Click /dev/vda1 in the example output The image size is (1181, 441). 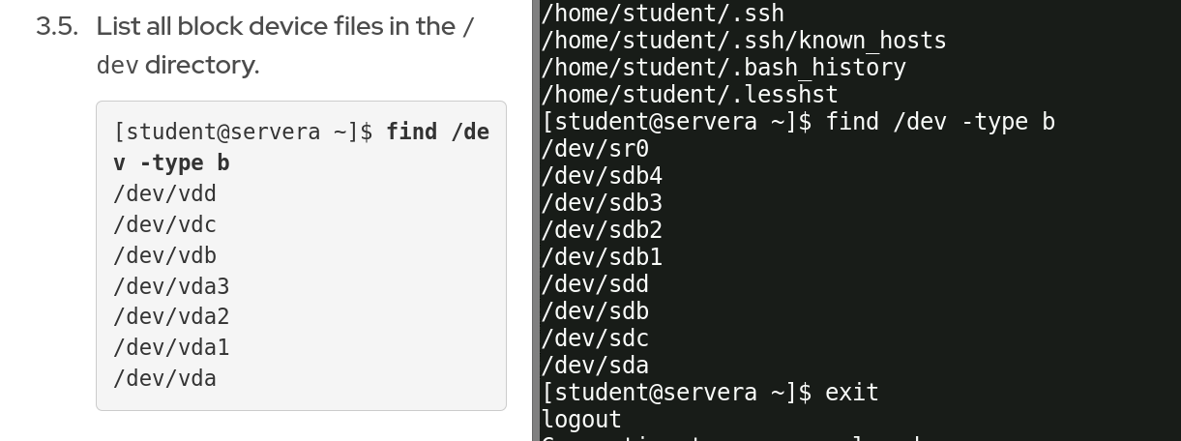171,347
